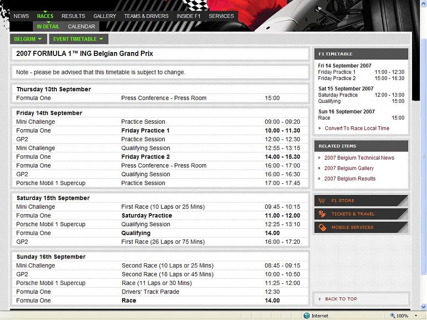Click First Race (10 Laps or 25 Mins)
The image size is (427, 320).
click(163, 207)
